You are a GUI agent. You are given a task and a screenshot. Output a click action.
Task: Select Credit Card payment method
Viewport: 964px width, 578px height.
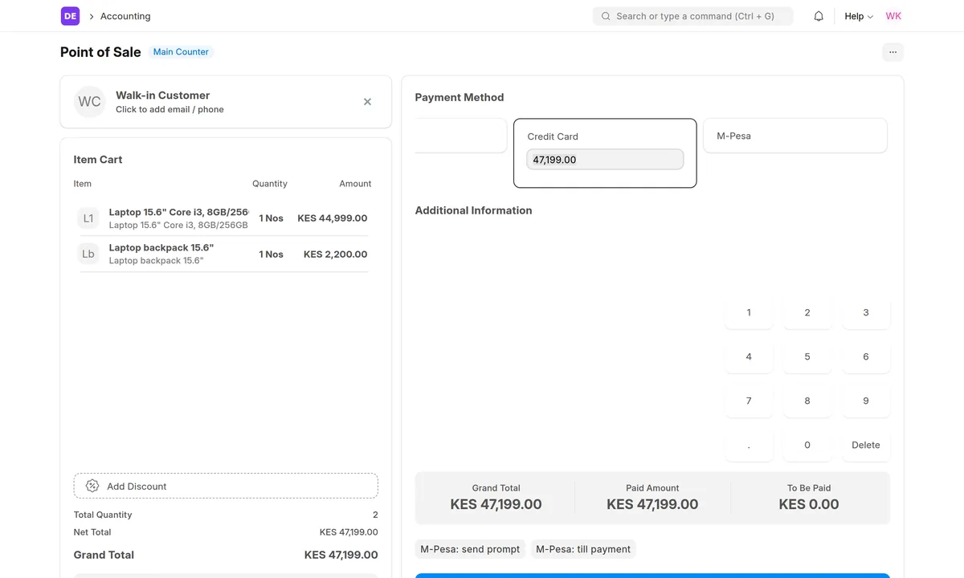(x=605, y=153)
